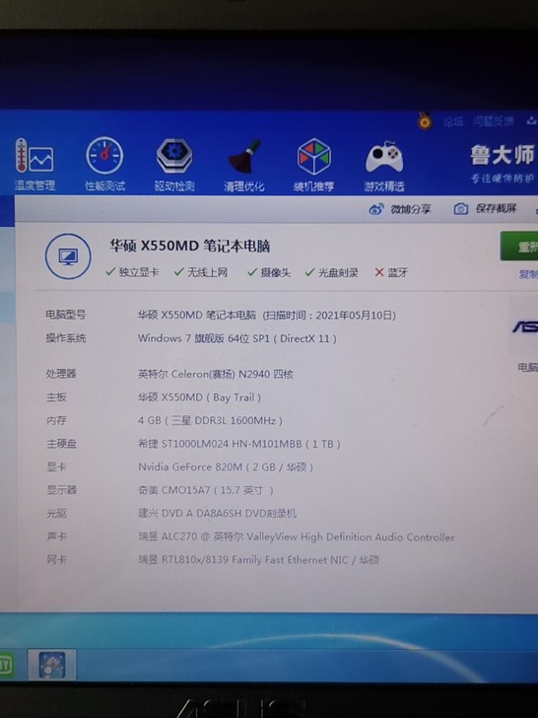538x718 pixels.
Task: Open 温度管理 temperature management
Action: click(x=34, y=165)
